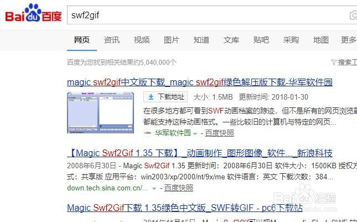The image size is (357, 222).
Task: Click the filter funnel icon near 搜索工具
Action: click(334, 63)
